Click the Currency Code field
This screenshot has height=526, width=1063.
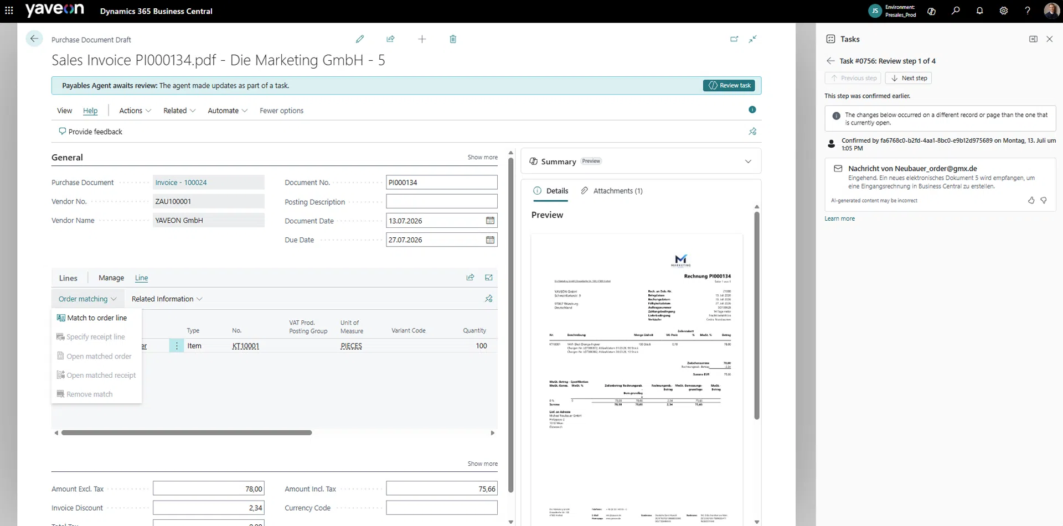tap(442, 508)
